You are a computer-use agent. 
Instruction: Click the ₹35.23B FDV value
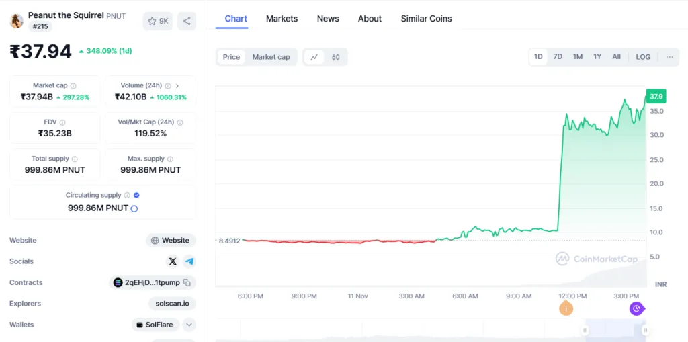(x=55, y=134)
